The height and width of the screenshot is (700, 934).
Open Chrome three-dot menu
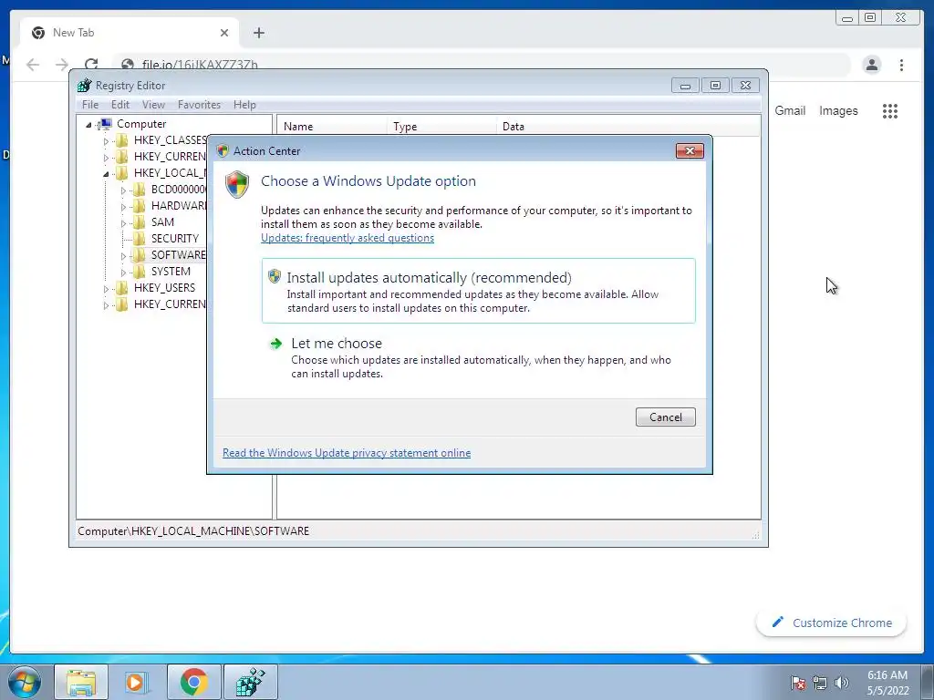pos(901,65)
